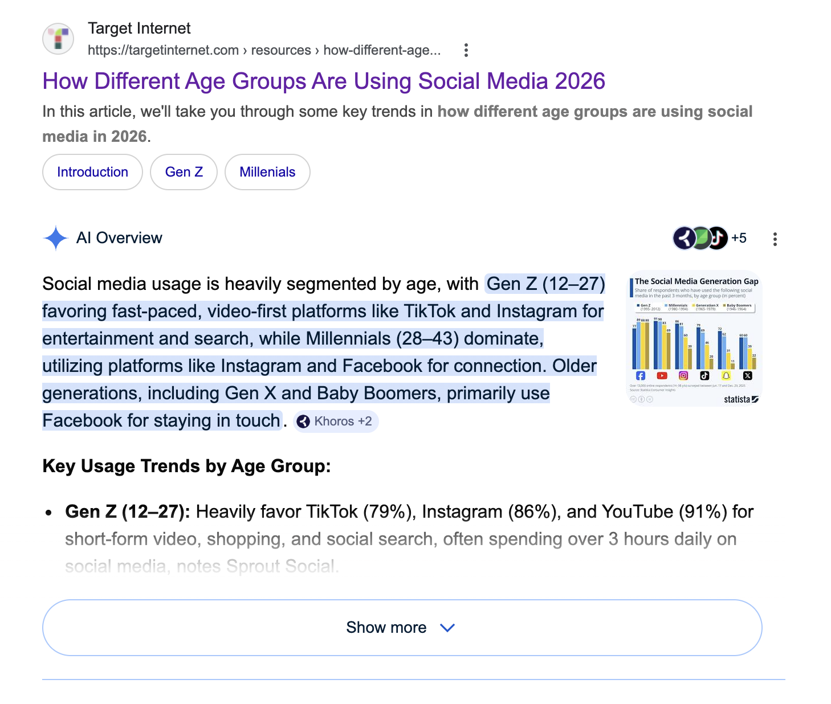The image size is (831, 704).
Task: Open the AI Overview three-dot options menu
Action: click(775, 239)
